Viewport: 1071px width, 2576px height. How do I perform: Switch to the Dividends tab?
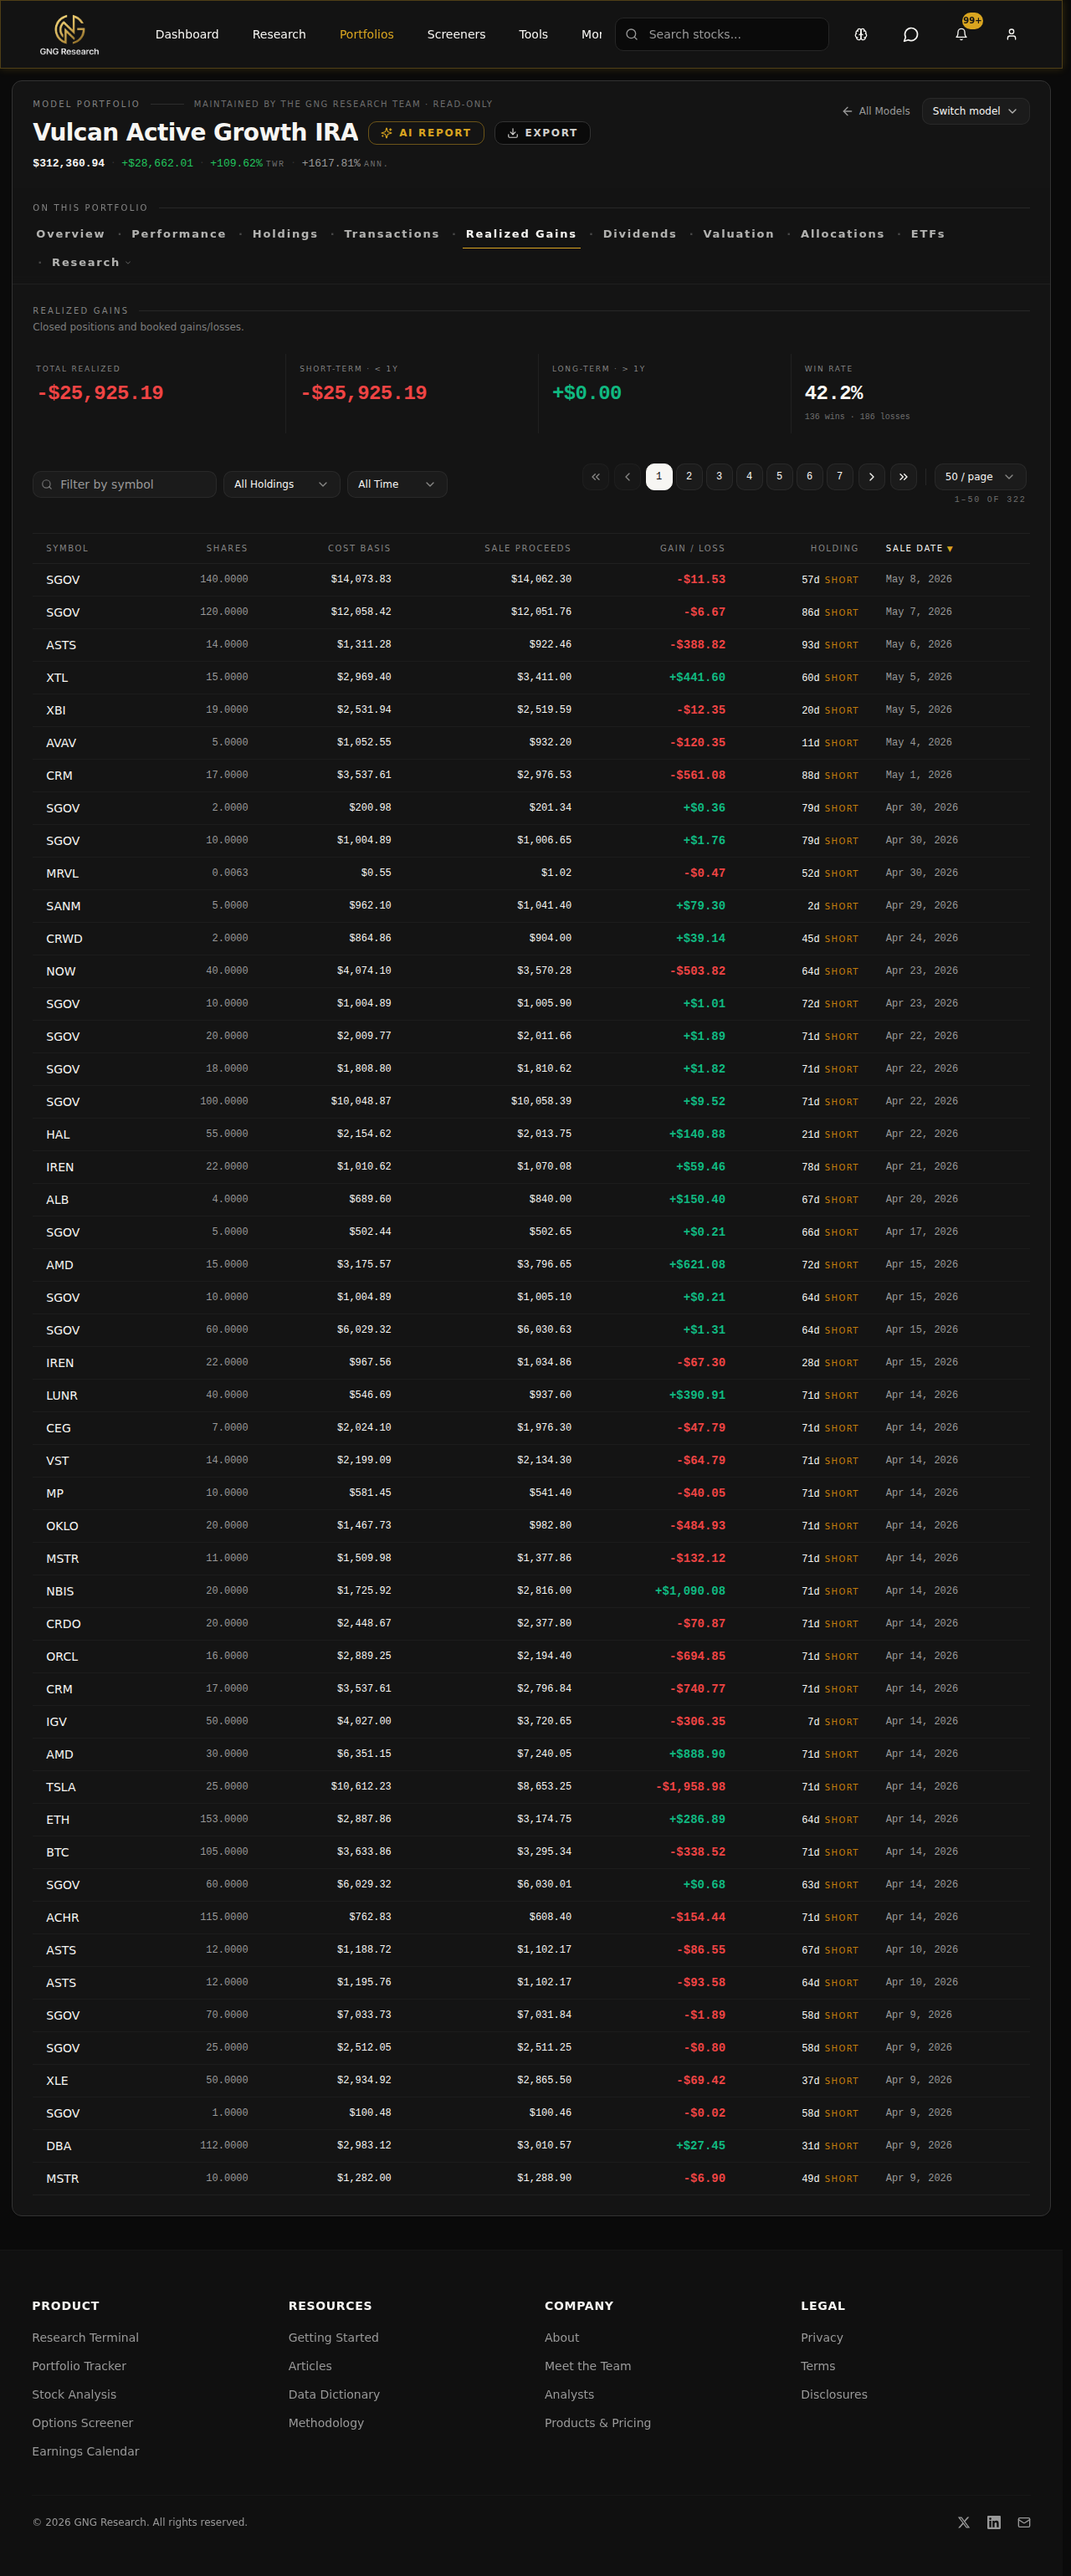pos(640,234)
